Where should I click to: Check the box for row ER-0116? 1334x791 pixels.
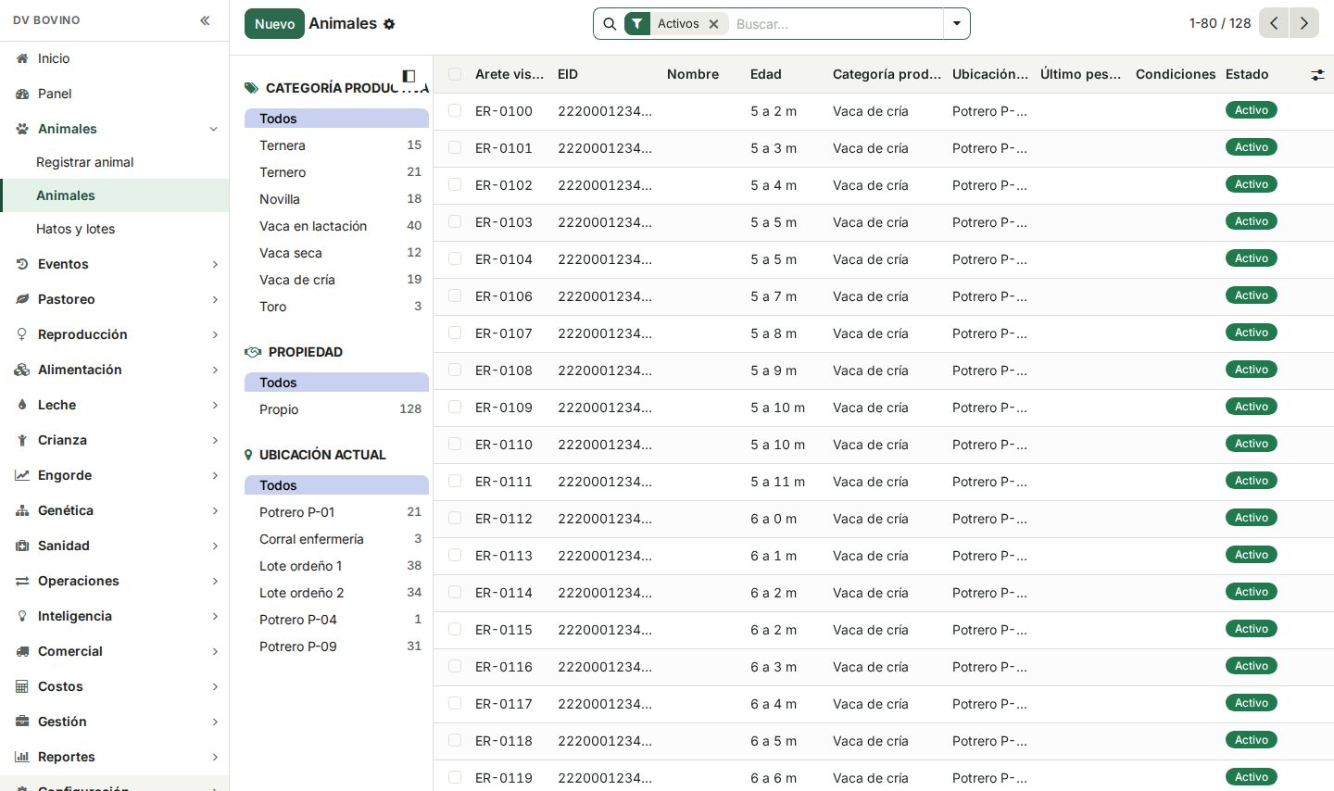[455, 666]
